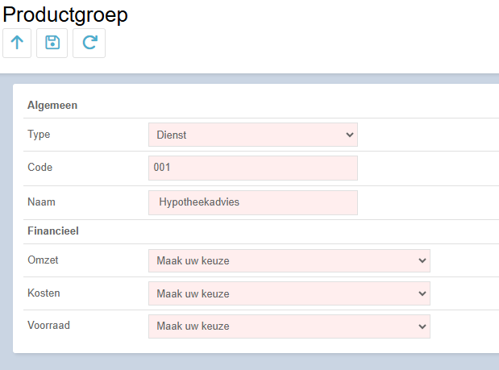Click the Naam field with Hypotheekadvies

[253, 202]
